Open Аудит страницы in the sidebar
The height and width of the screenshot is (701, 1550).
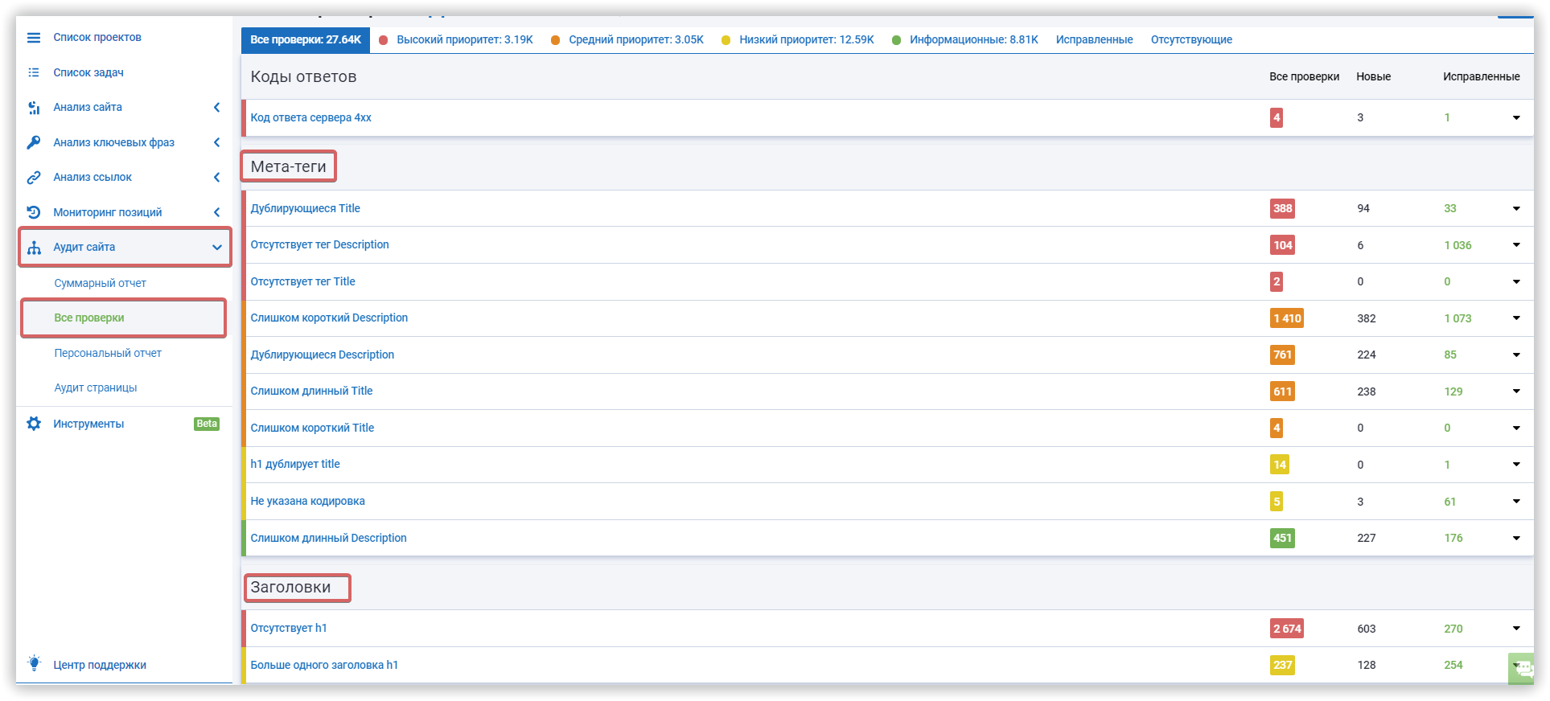tap(96, 388)
